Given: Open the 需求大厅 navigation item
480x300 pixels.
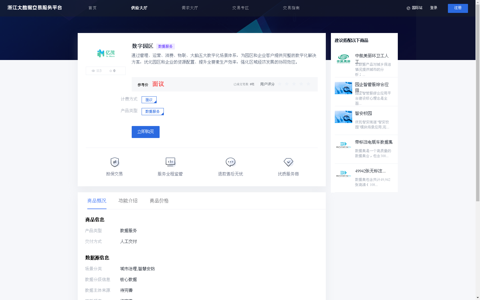Looking at the screenshot, I should [x=190, y=8].
